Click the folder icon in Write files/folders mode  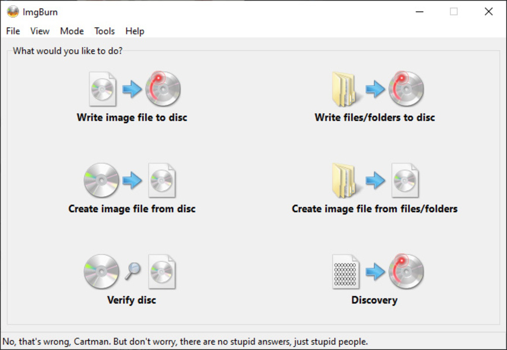[343, 87]
